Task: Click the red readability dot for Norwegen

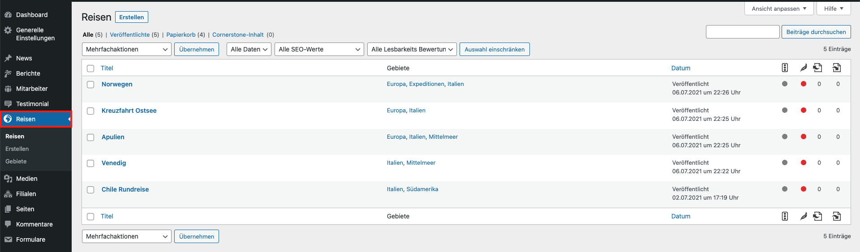Action: 803,84
